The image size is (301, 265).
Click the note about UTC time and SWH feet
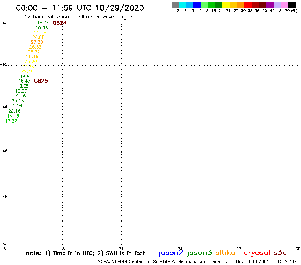pos(85,253)
